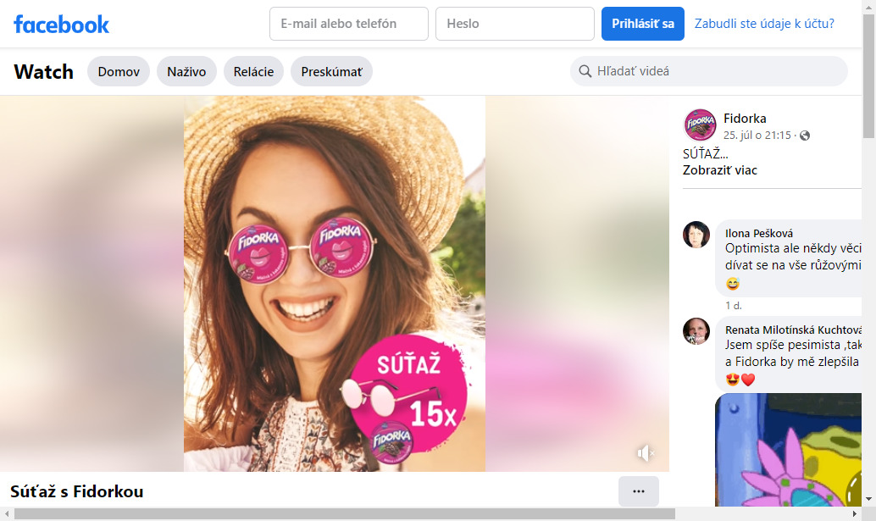876x521 pixels.
Task: Go to the Domov tab
Action: 119,71
